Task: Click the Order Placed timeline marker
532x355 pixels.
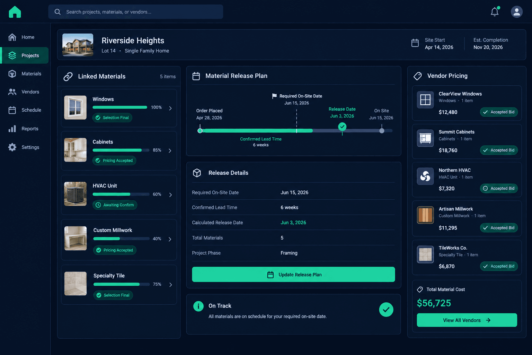Action: pos(200,131)
